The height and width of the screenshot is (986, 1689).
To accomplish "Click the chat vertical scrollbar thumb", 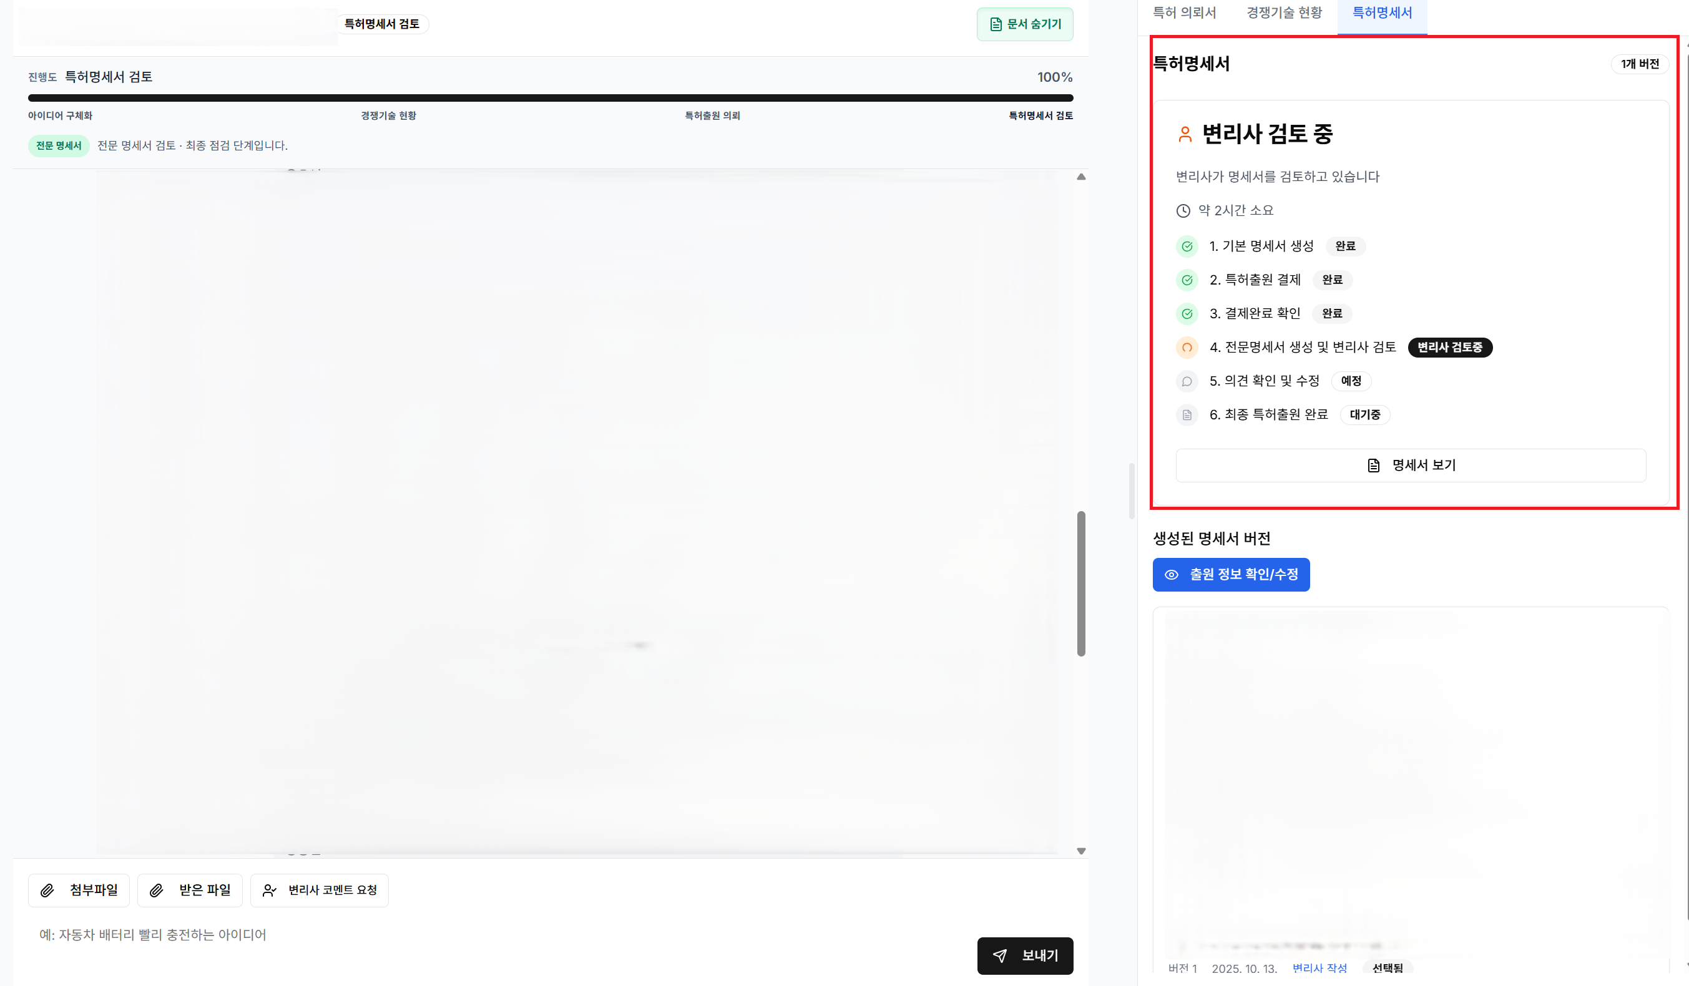I will [1080, 583].
